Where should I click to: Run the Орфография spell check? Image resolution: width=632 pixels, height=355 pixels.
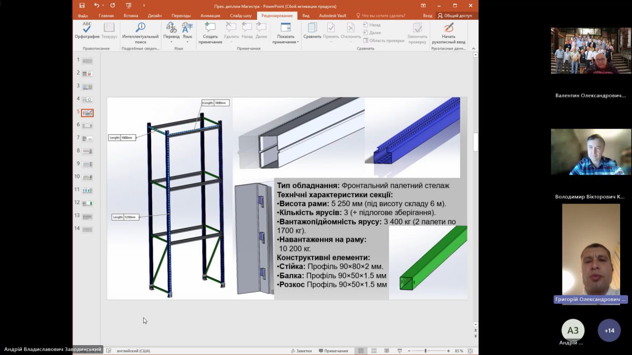tap(87, 31)
